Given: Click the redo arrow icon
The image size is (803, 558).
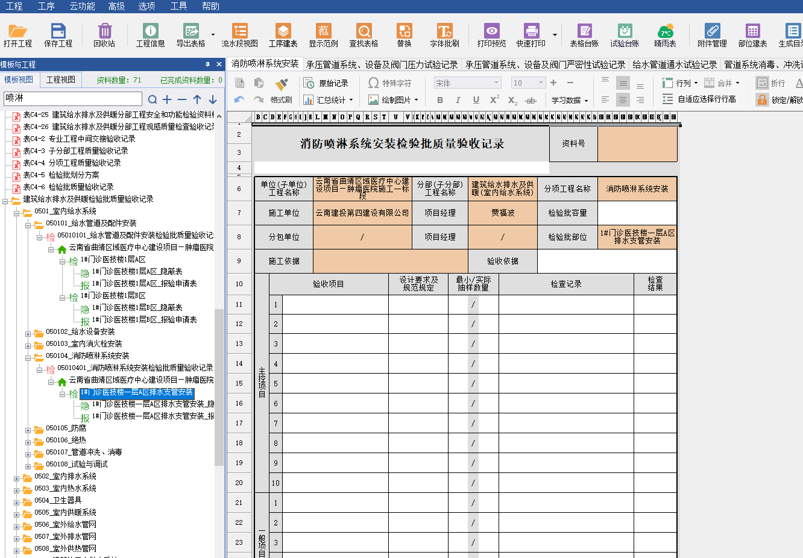Looking at the screenshot, I should (x=259, y=99).
